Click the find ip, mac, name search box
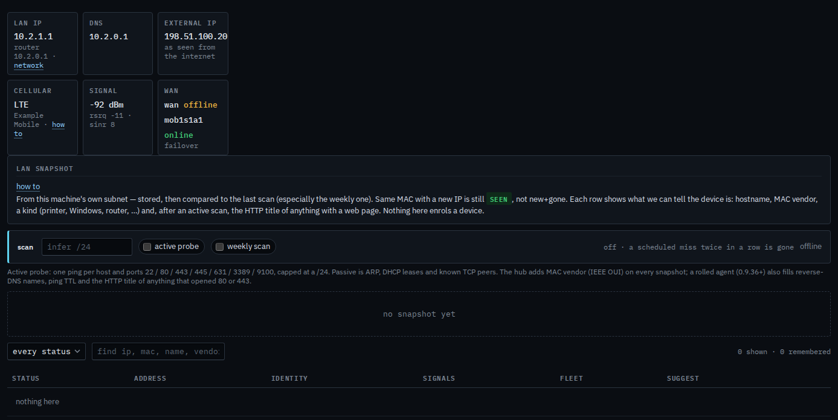 click(x=158, y=352)
